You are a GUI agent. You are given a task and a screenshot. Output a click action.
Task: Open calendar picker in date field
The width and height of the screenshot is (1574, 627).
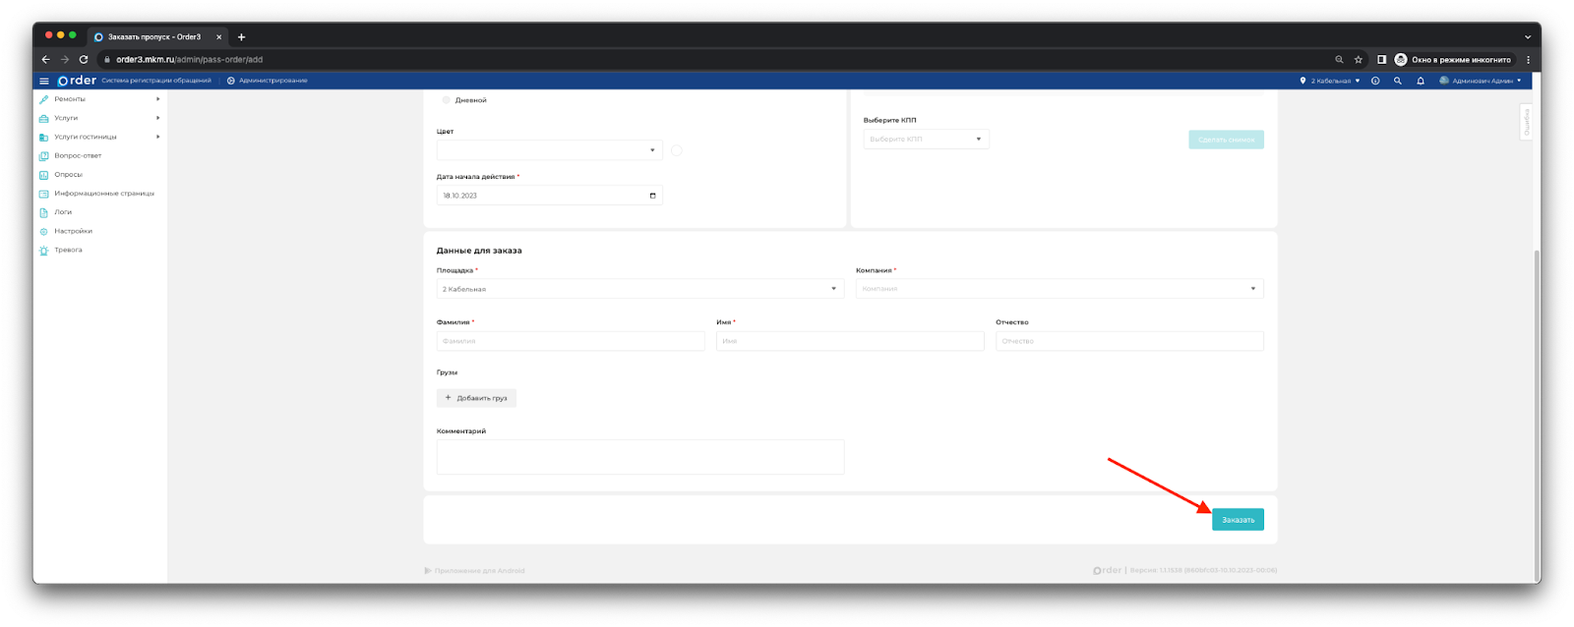(x=652, y=196)
